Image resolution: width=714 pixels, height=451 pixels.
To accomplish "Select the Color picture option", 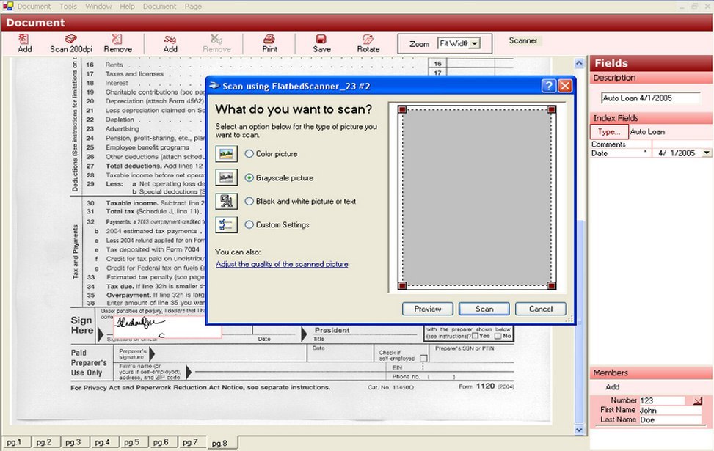I will pyautogui.click(x=249, y=154).
